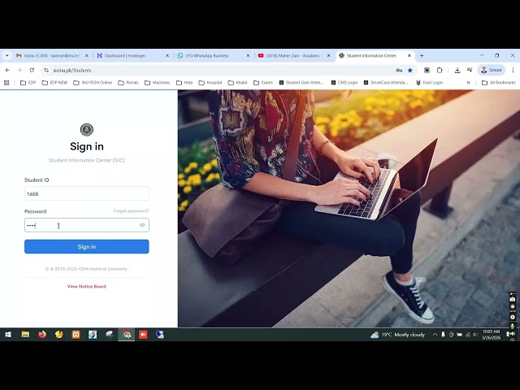
Task: Open the INU PESH Online bookmark folder
Action: [x=93, y=83]
